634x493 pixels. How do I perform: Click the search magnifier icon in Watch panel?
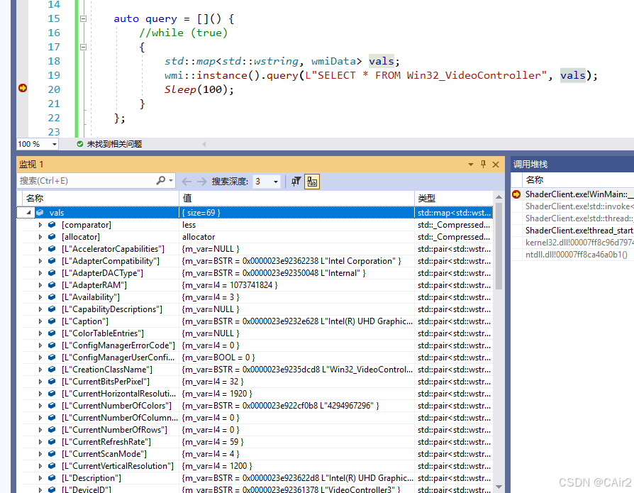point(161,180)
